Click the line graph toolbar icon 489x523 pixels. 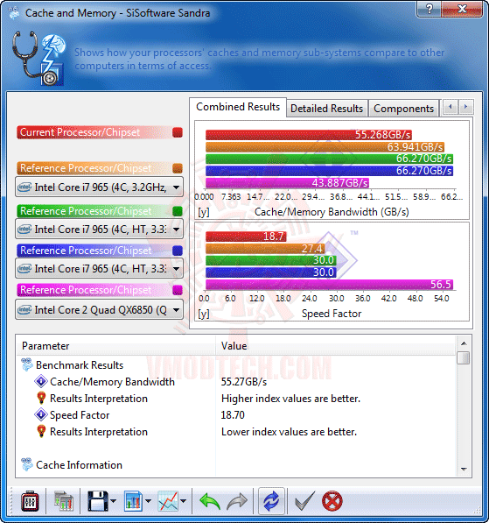click(168, 500)
